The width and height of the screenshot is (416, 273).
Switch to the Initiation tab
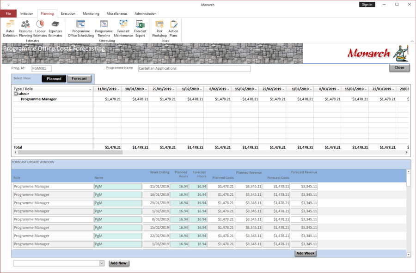[27, 13]
